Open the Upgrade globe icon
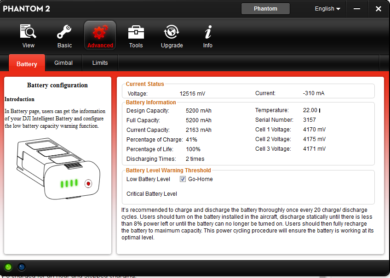This screenshot has height=278, width=390. tap(172, 32)
